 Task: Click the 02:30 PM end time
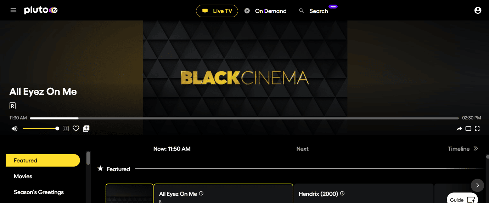click(x=472, y=118)
